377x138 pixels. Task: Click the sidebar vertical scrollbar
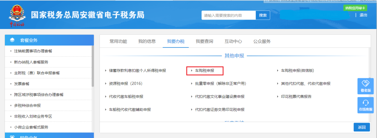click(93, 66)
